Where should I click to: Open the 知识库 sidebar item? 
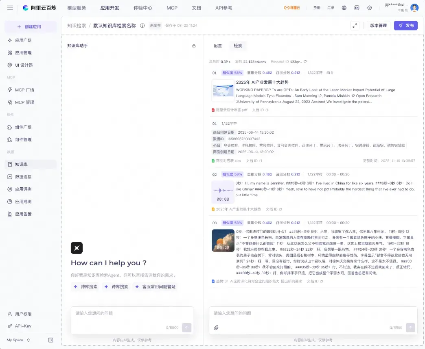[31, 164]
